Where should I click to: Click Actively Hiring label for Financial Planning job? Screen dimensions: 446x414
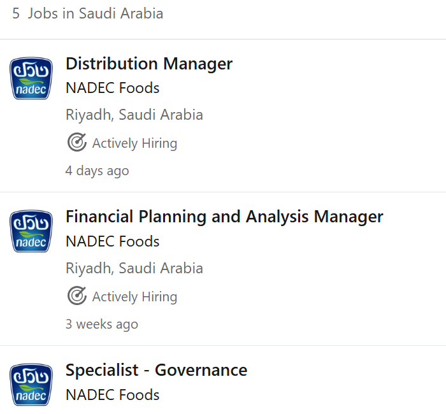point(134,297)
